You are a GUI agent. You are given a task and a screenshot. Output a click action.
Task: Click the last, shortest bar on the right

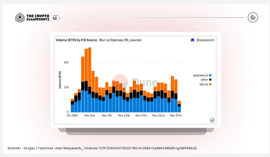click(x=179, y=106)
